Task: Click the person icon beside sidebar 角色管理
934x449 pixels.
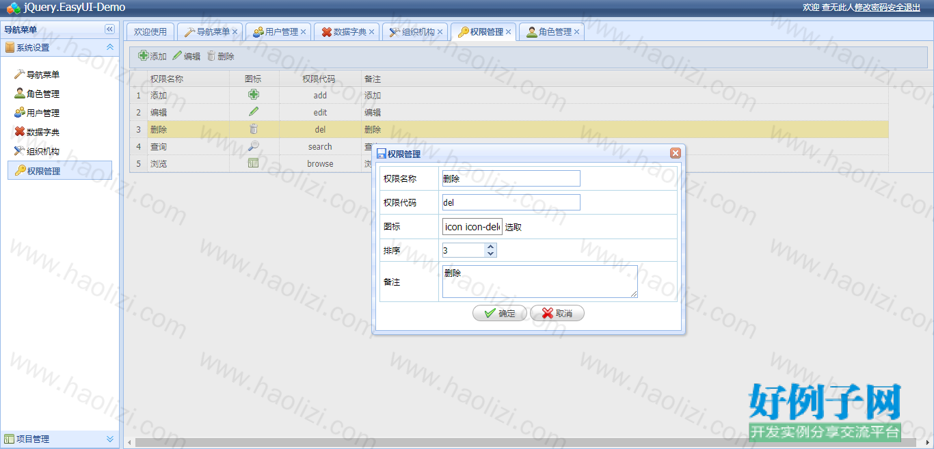Action: tap(20, 94)
